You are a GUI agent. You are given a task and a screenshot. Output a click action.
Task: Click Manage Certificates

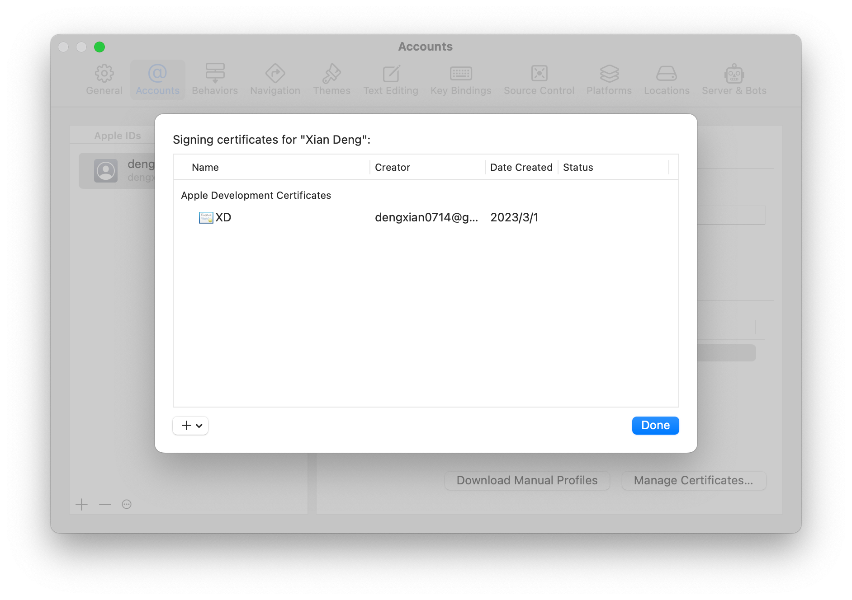tap(694, 480)
